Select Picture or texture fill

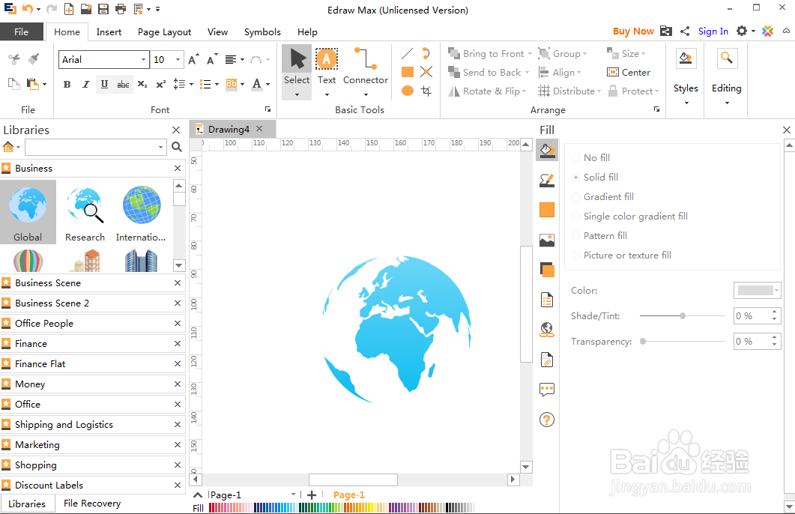point(622,255)
